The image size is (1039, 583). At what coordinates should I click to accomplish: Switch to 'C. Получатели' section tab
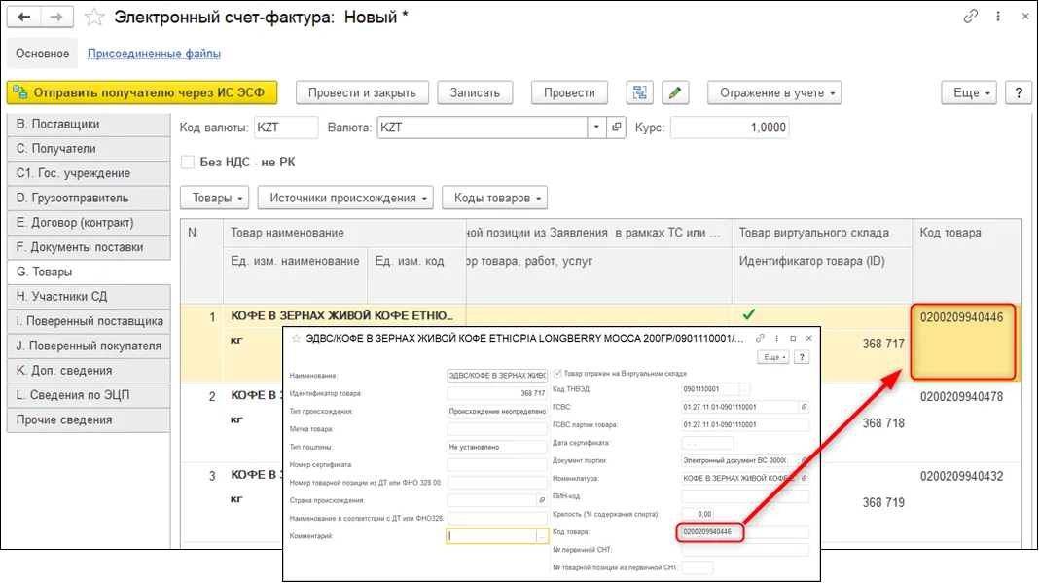89,149
